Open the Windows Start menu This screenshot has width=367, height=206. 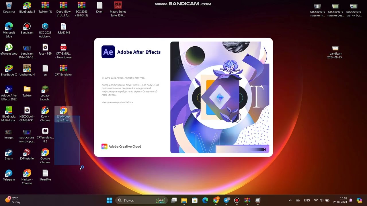(x=110, y=200)
